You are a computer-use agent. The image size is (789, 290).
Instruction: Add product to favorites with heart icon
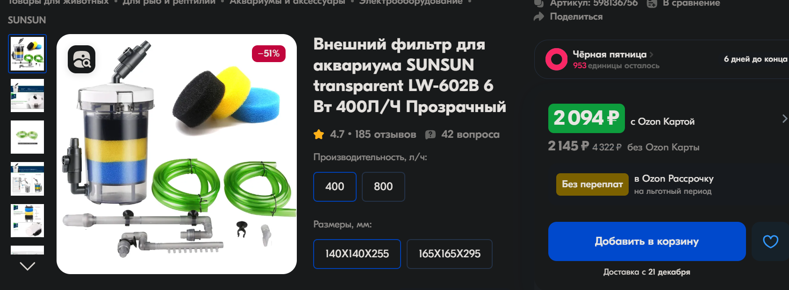point(770,241)
